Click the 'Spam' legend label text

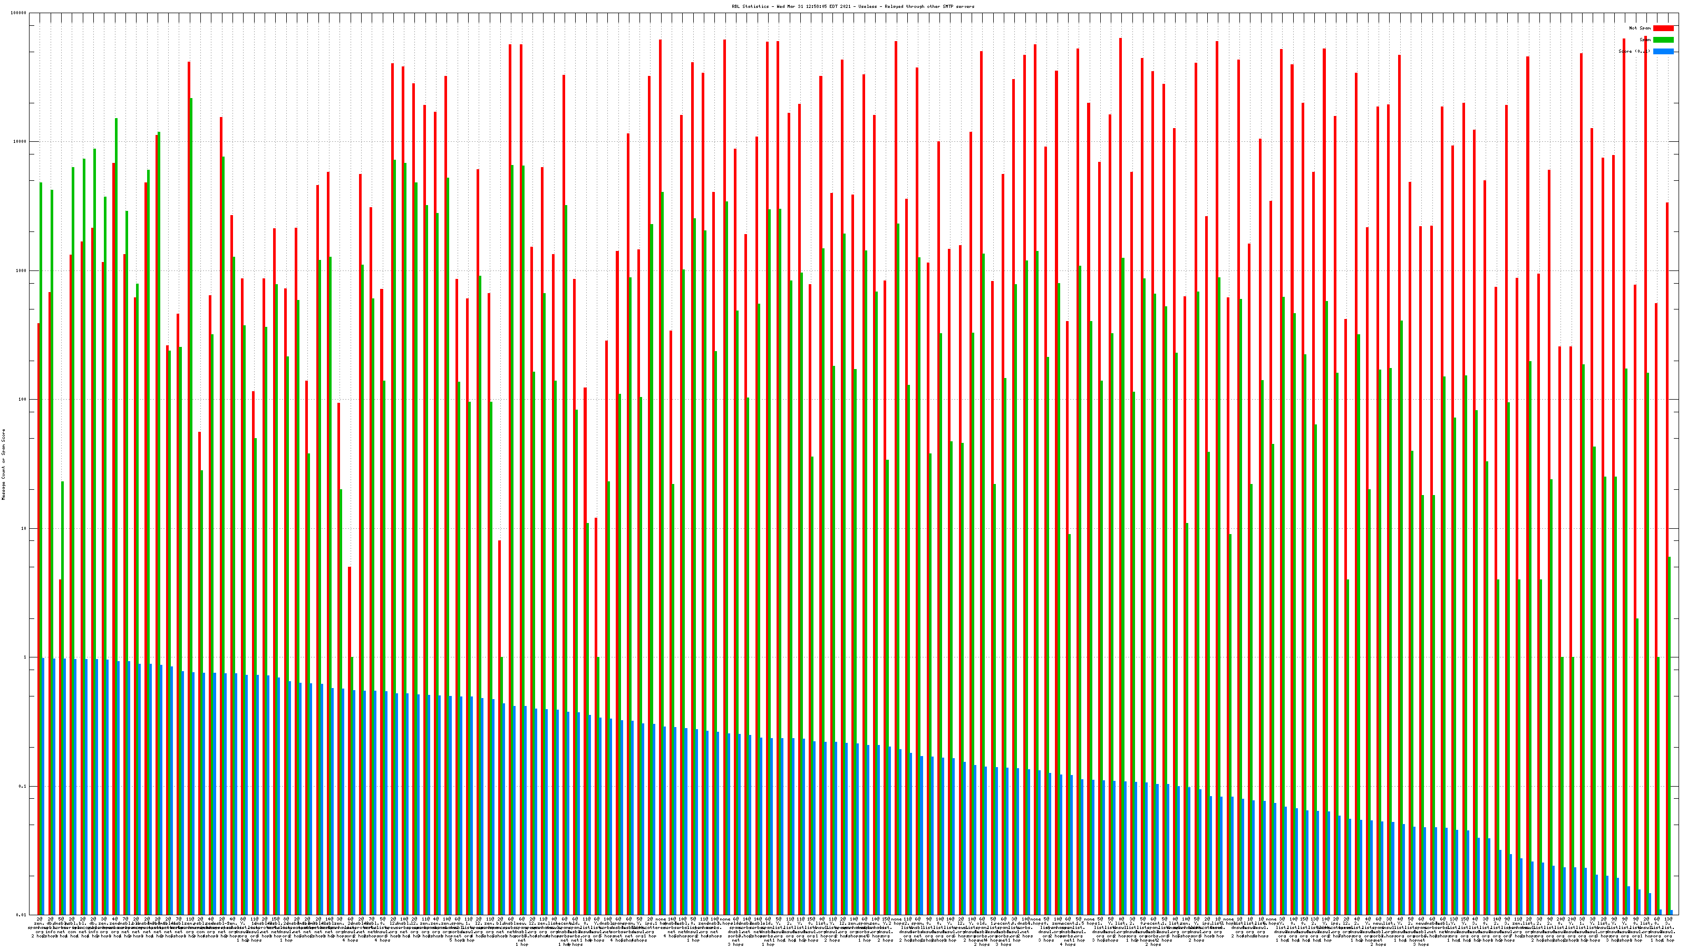(x=1644, y=40)
